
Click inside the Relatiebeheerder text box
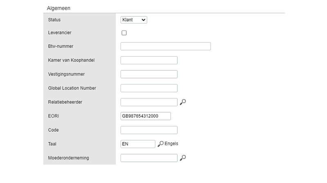pos(149,102)
